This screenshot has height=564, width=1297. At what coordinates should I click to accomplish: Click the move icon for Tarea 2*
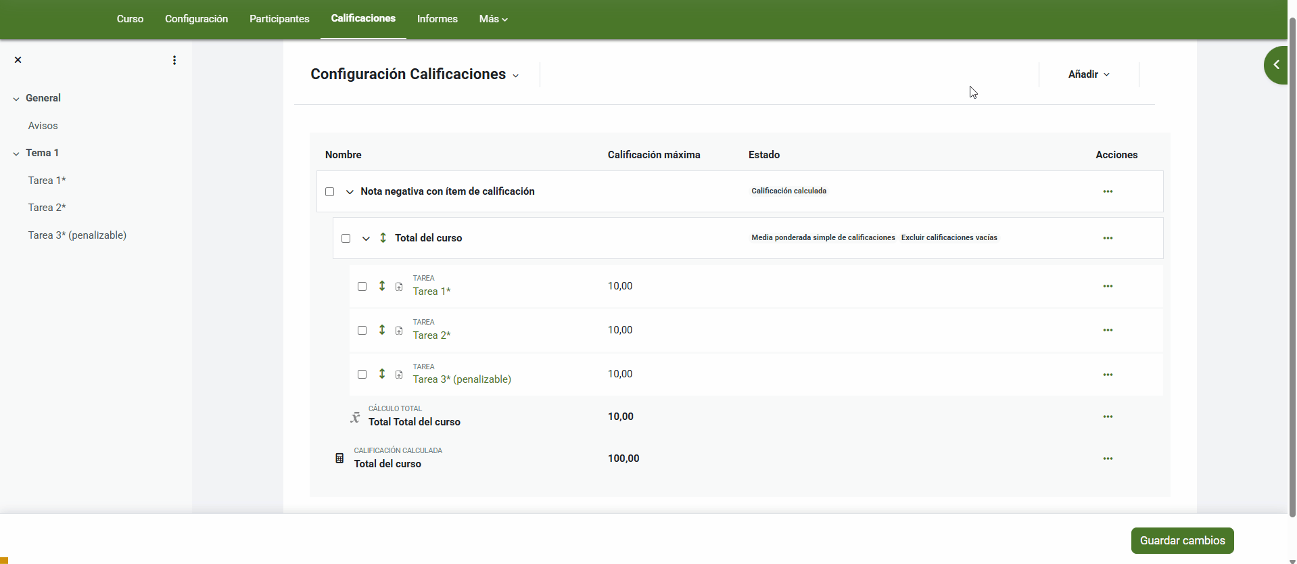(x=382, y=330)
